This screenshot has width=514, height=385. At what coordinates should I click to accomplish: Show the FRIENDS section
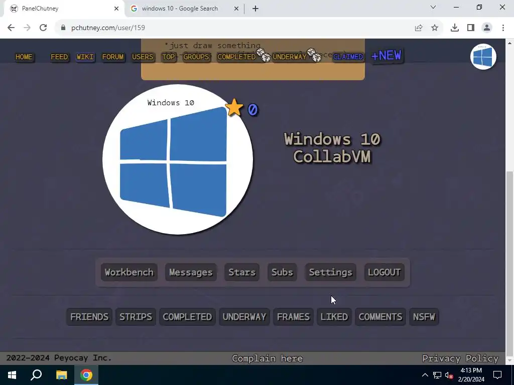[x=89, y=317]
